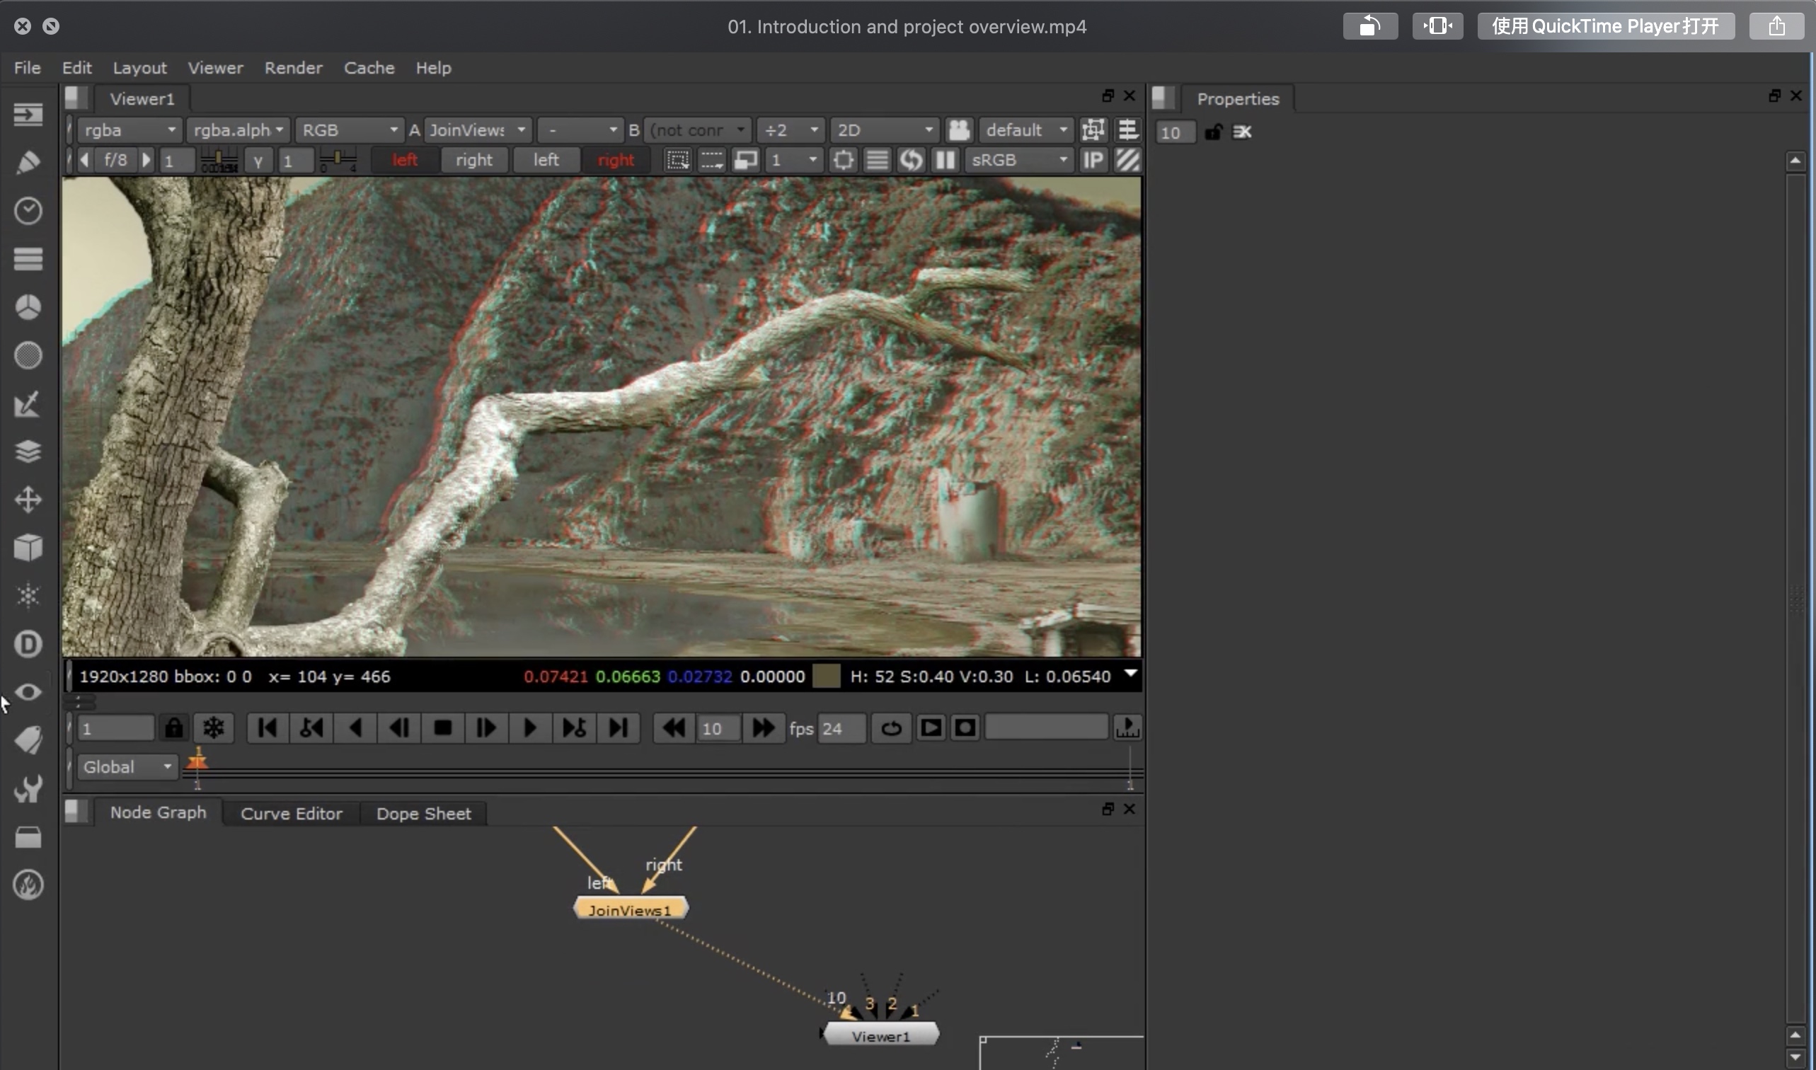Screen dimensions: 1816x1070
Task: Open the Views nodes eye icon
Action: click(x=28, y=692)
